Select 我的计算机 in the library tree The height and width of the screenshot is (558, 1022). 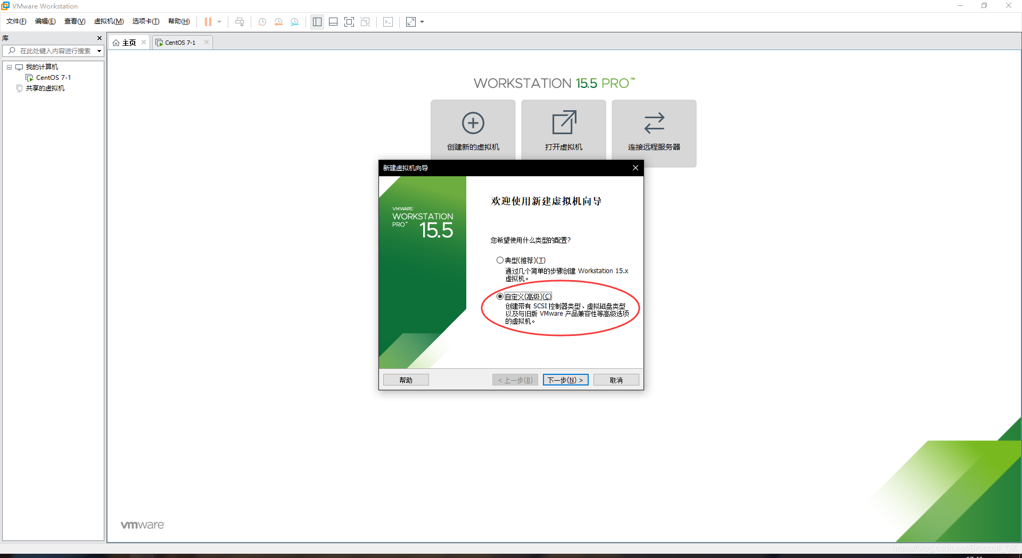42,67
